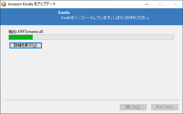Show details with the 詳細を表示(D) button
This screenshot has height=114, width=183.
pos(26,45)
